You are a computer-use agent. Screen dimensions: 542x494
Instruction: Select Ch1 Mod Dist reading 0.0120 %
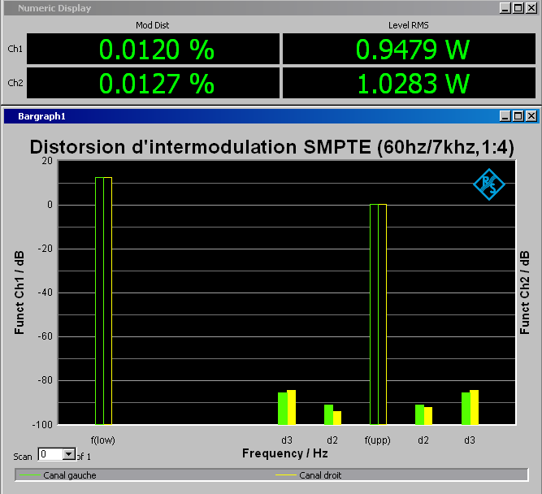pyautogui.click(x=153, y=49)
